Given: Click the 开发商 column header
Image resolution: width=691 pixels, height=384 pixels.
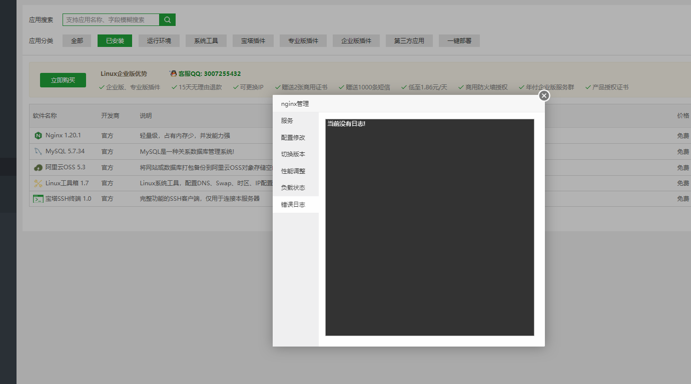Looking at the screenshot, I should point(110,116).
